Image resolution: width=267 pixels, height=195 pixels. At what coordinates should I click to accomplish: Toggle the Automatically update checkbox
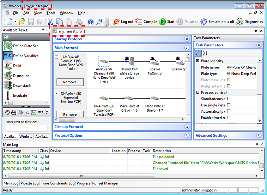(229, 112)
